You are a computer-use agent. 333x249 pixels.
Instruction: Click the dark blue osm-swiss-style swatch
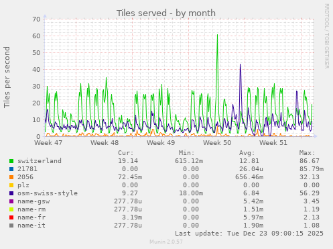pos(11,193)
